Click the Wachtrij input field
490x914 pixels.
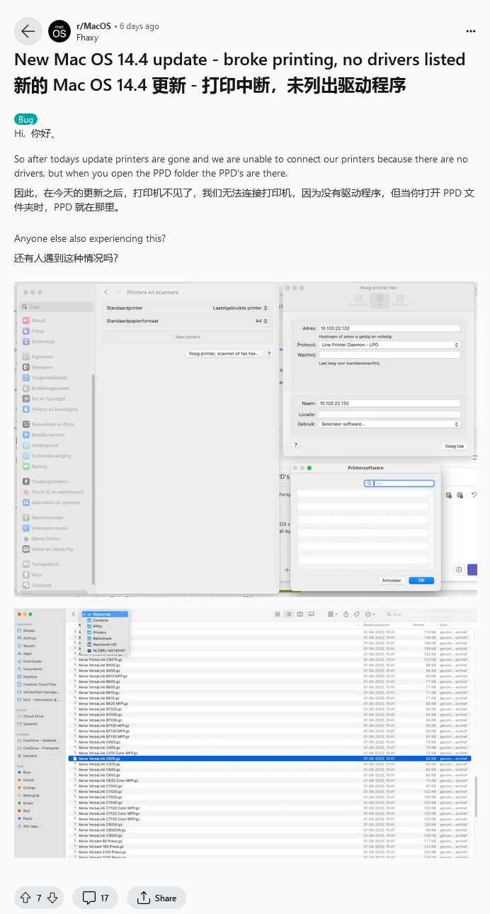389,355
